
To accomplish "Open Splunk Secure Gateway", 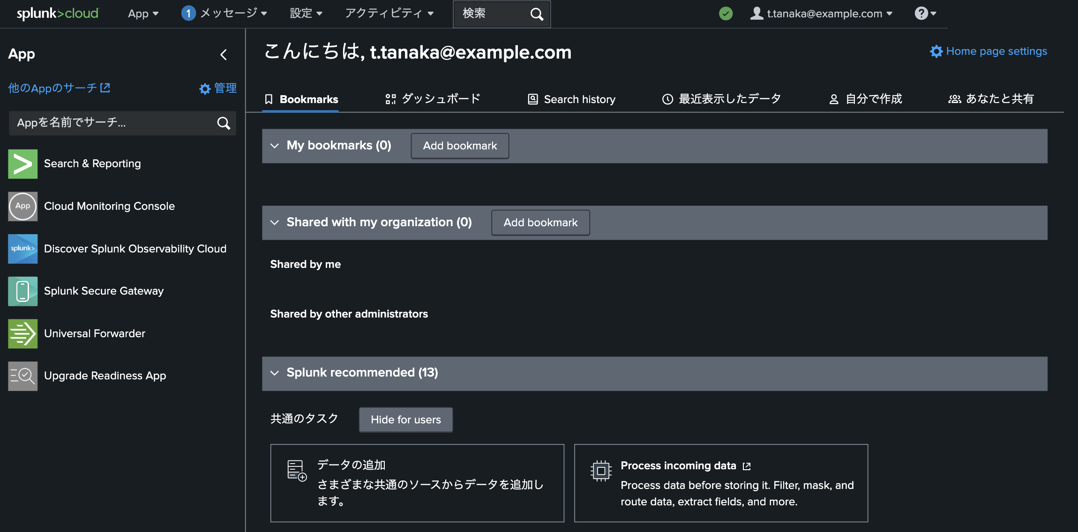I will pyautogui.click(x=104, y=291).
